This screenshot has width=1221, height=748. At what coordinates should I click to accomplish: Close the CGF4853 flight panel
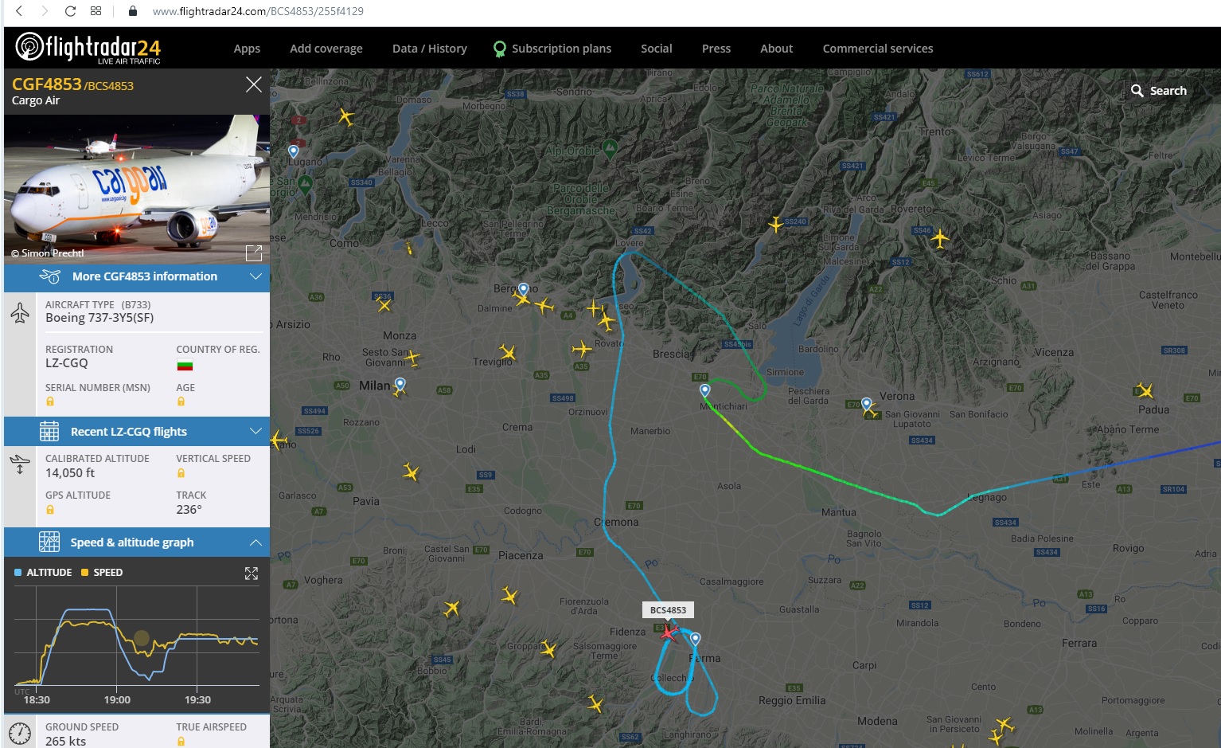[254, 84]
